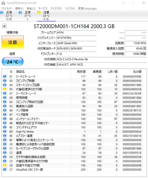Click the firmware field showing HP34
The width and height of the screenshot is (148, 178).
point(76,32)
